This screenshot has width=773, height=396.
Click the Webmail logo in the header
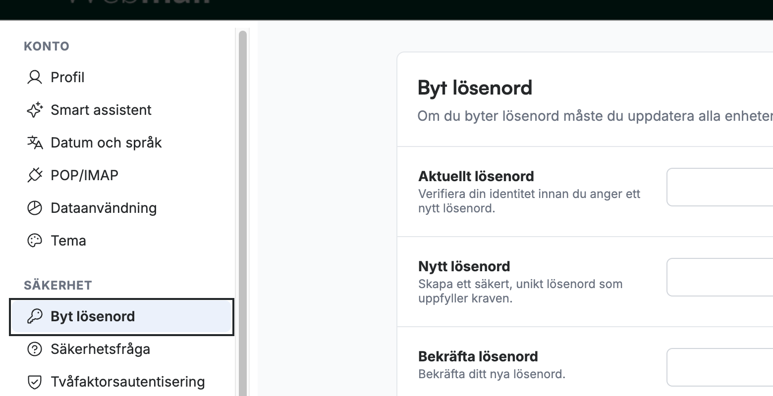(x=138, y=3)
